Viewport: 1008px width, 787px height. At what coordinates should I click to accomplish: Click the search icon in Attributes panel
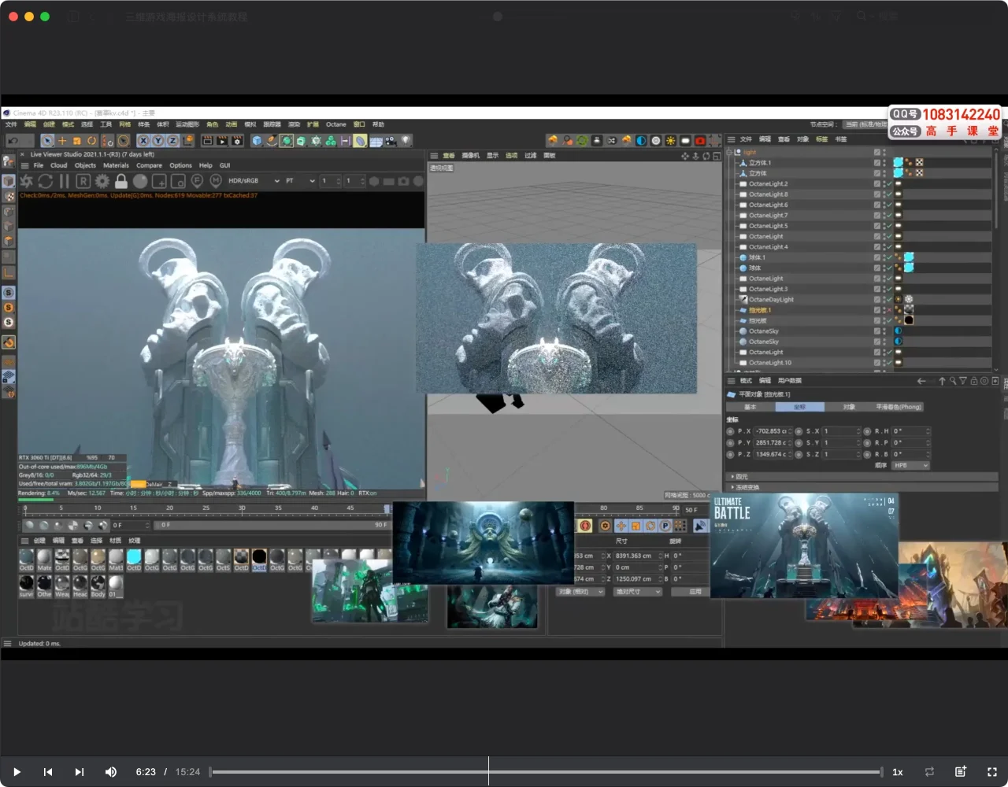[952, 381]
